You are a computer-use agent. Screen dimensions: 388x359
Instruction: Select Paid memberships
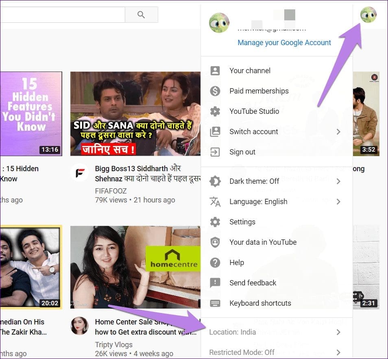[259, 91]
